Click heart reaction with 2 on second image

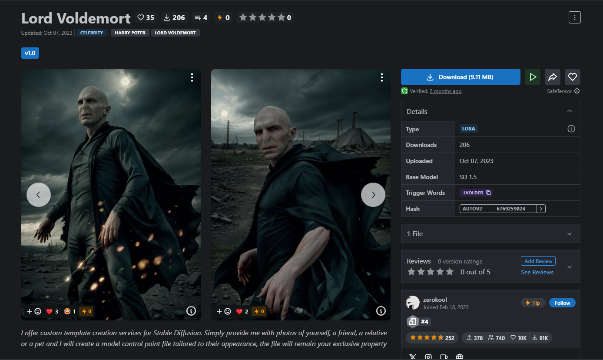[242, 311]
